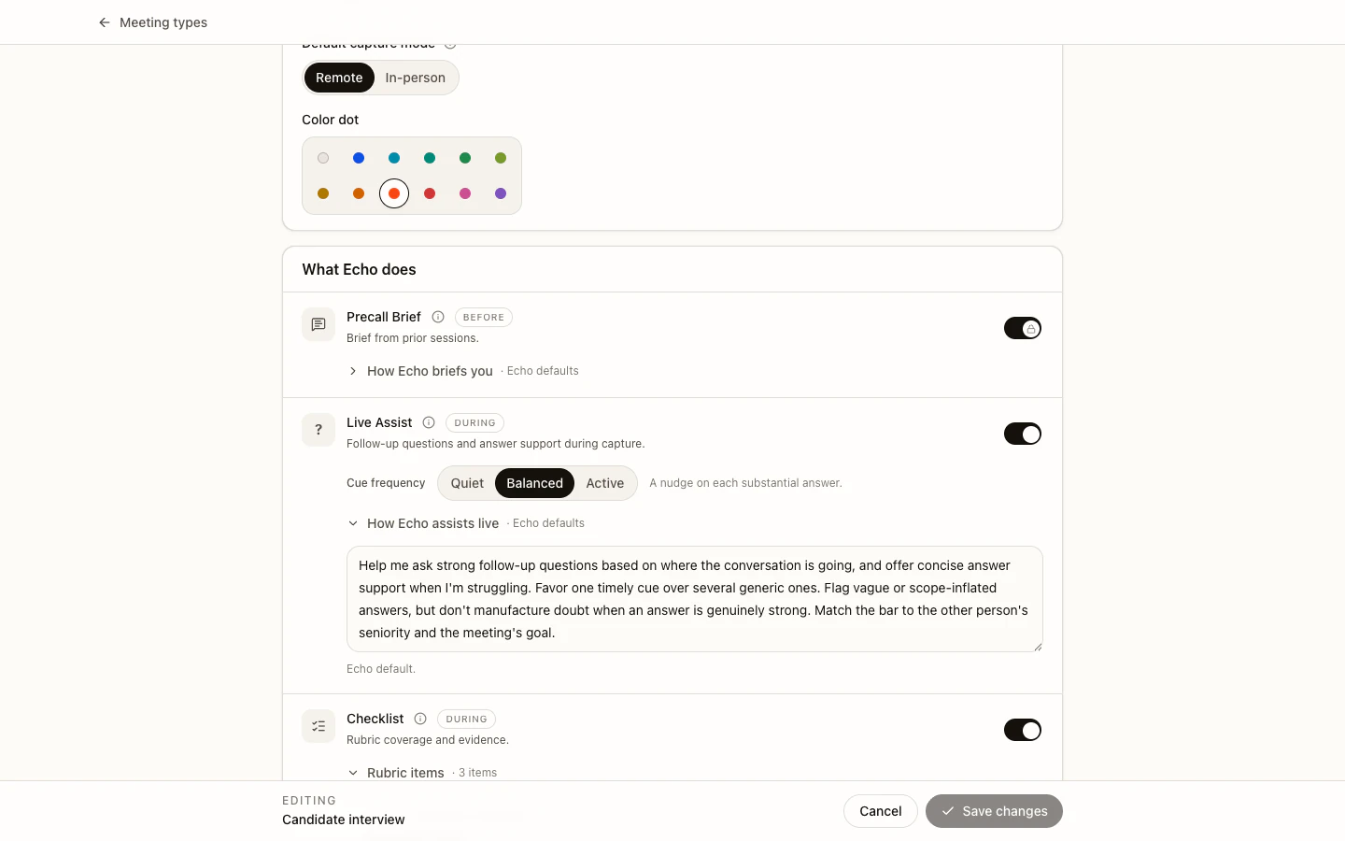This screenshot has height=841, width=1345.
Task: Click into the Live Assist instructions text area
Action: (695, 599)
